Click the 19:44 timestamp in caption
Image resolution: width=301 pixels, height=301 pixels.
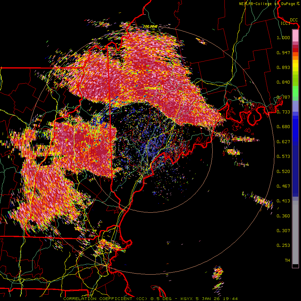(x=230, y=299)
